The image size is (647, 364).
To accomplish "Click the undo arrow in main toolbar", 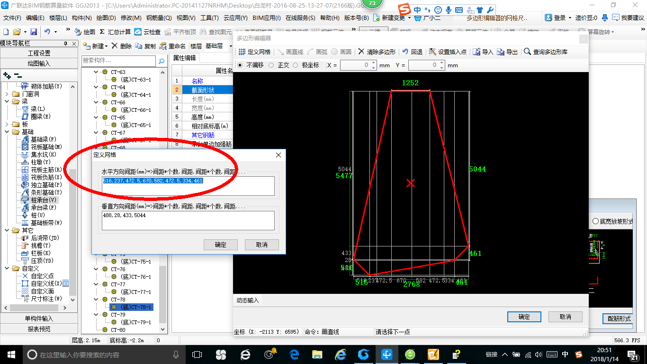I will 47,32.
